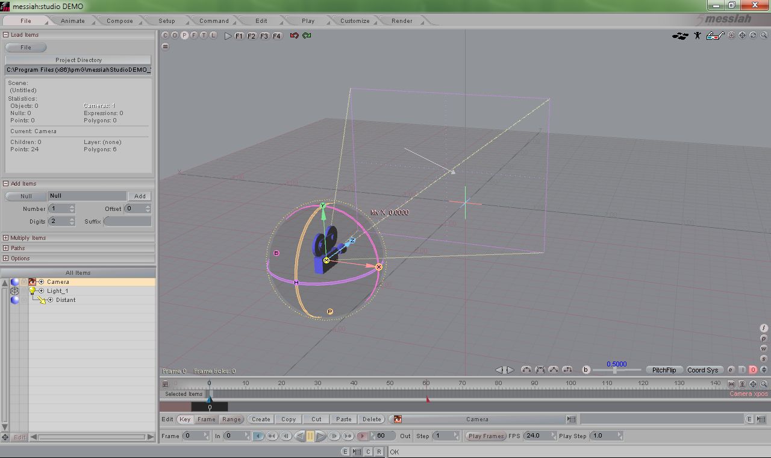Click the item list horizontal scrollbar

[x=92, y=437]
